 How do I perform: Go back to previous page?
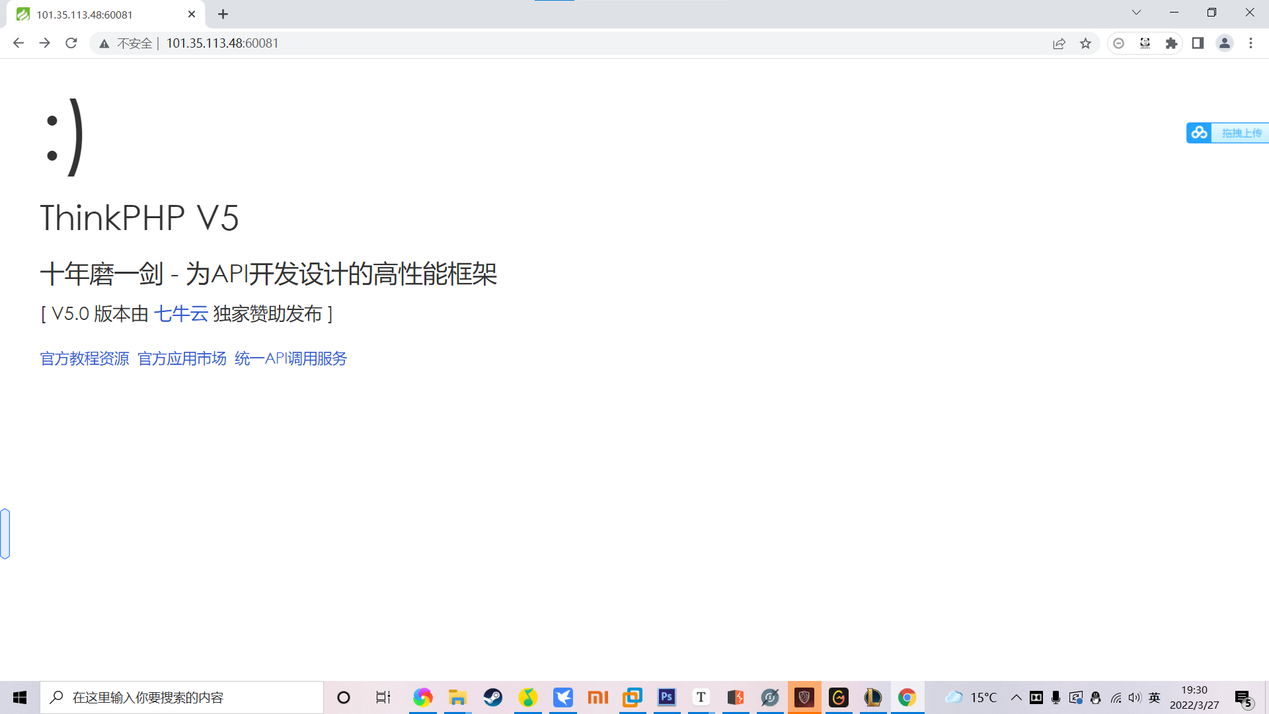(19, 43)
